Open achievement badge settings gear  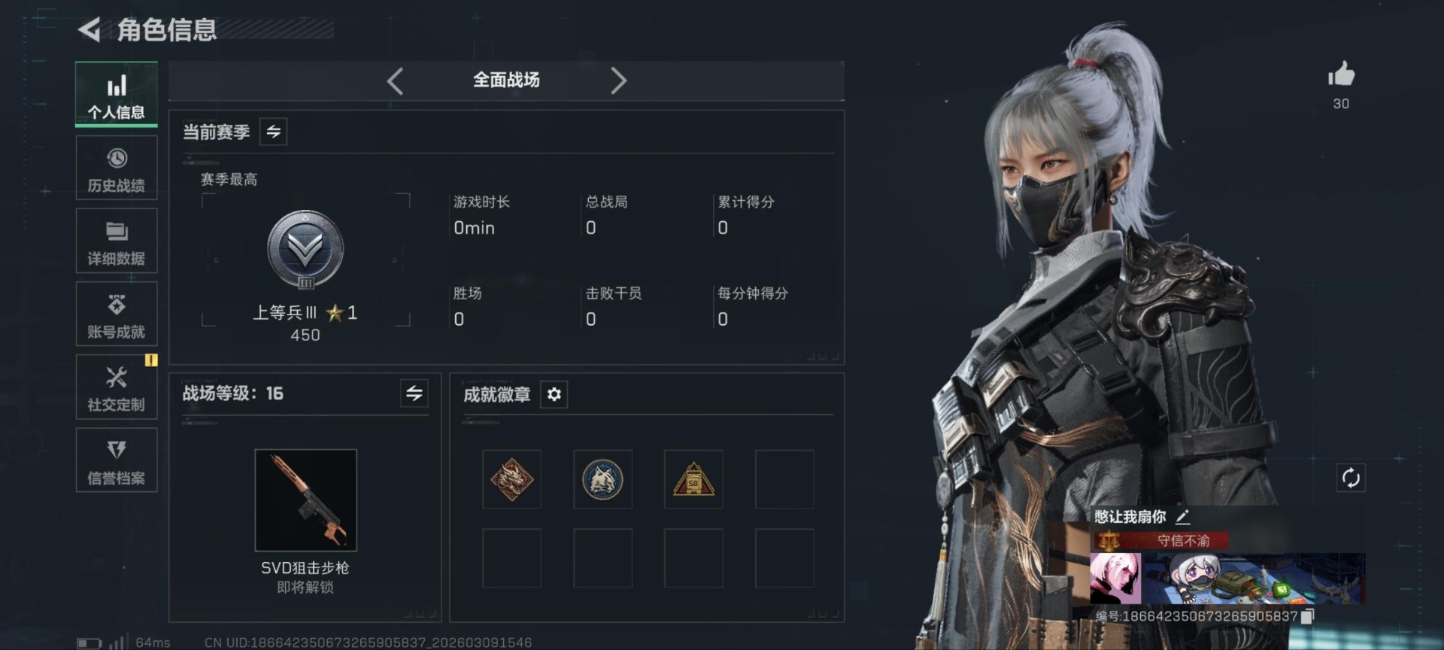[554, 394]
